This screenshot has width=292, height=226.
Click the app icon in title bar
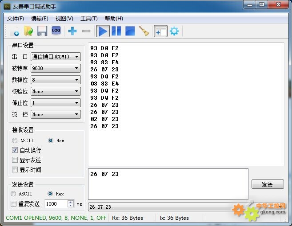click(7, 7)
